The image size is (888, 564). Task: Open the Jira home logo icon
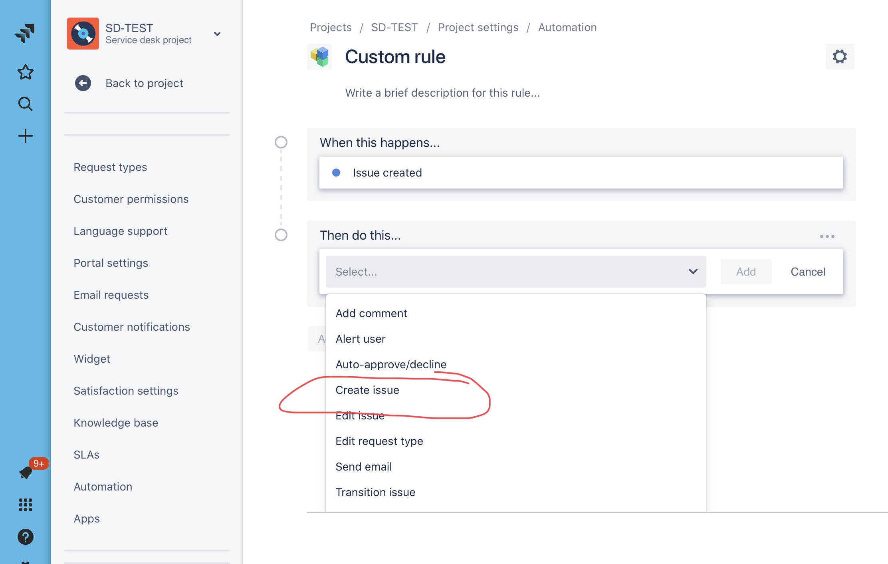click(x=25, y=33)
